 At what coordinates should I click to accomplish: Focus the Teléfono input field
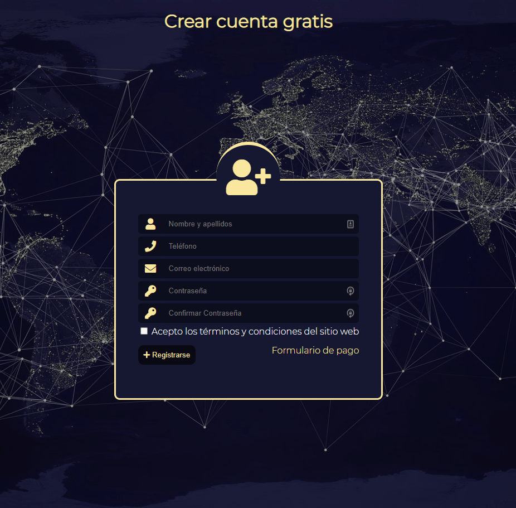click(x=261, y=246)
